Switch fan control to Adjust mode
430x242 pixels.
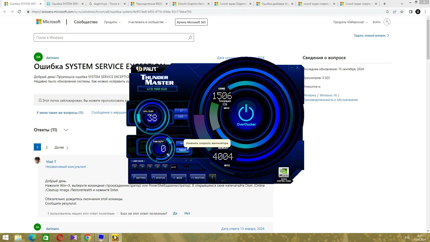coord(182,150)
